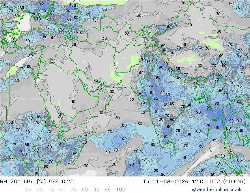Select the 95 legend value
Viewport: 250px width, 193px height.
tap(96, 190)
